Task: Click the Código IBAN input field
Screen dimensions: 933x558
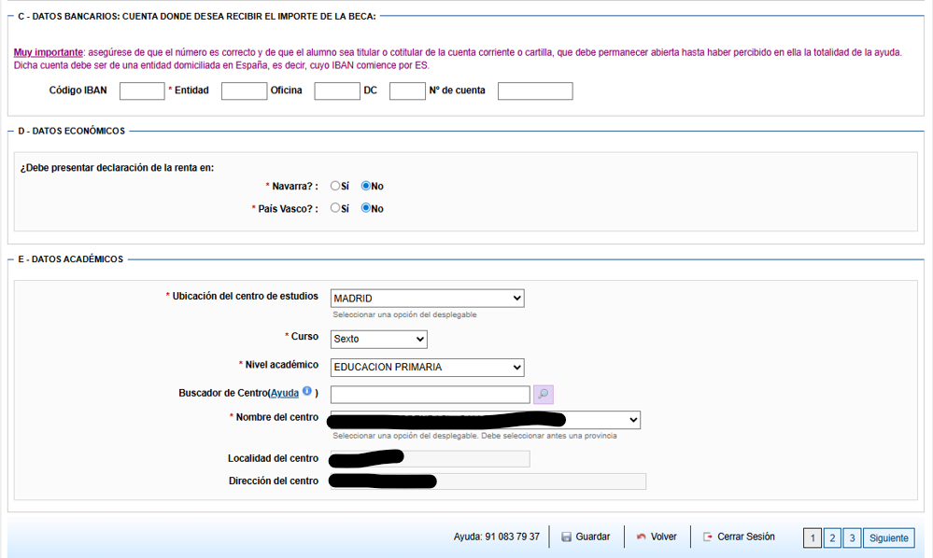Action: click(142, 91)
